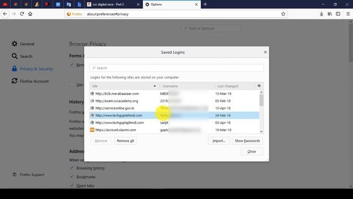This screenshot has width=353, height=199.
Task: Bookmark this page with the star icon
Action: click(x=283, y=14)
